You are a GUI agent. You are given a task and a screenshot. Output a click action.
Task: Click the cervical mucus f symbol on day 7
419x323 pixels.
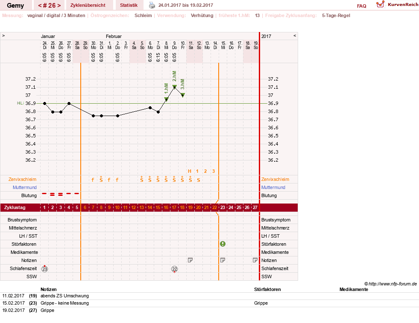(93, 180)
